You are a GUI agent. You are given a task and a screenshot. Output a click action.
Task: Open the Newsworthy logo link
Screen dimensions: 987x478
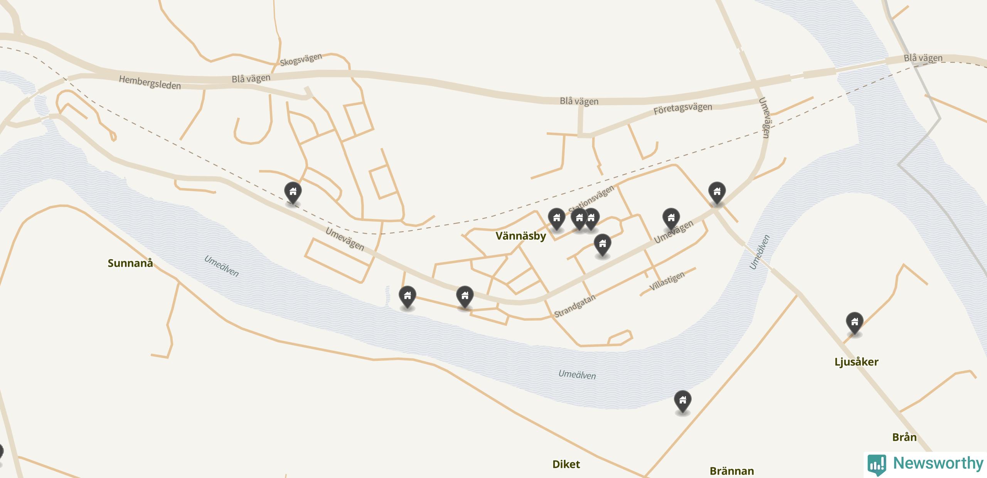pyautogui.click(x=925, y=464)
